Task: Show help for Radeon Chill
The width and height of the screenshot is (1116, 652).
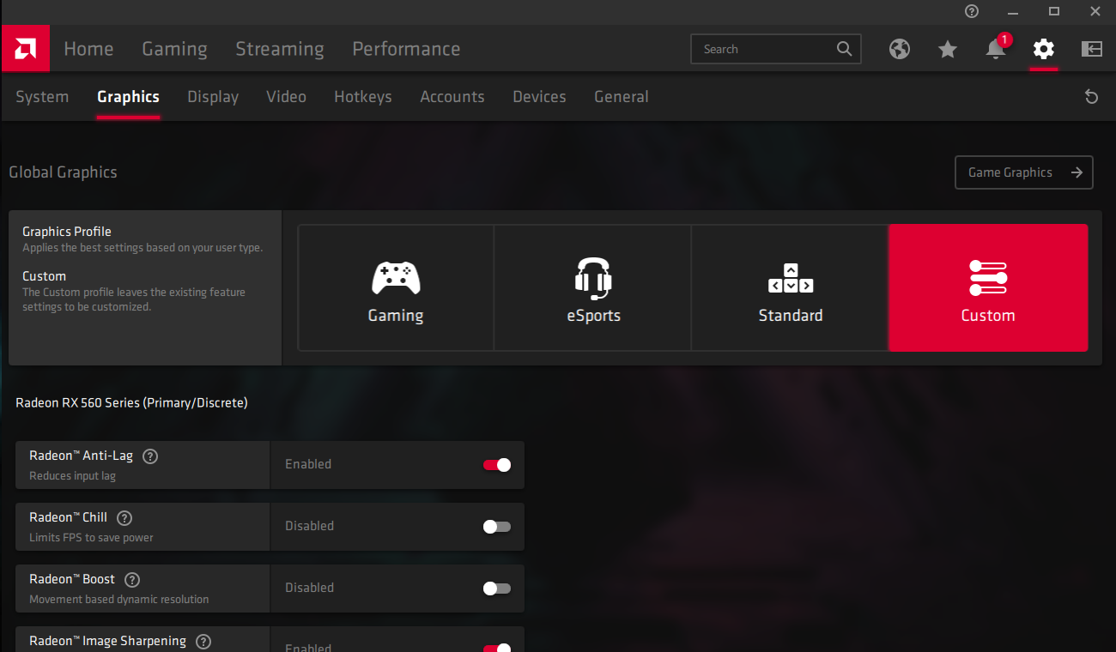Action: pos(124,518)
